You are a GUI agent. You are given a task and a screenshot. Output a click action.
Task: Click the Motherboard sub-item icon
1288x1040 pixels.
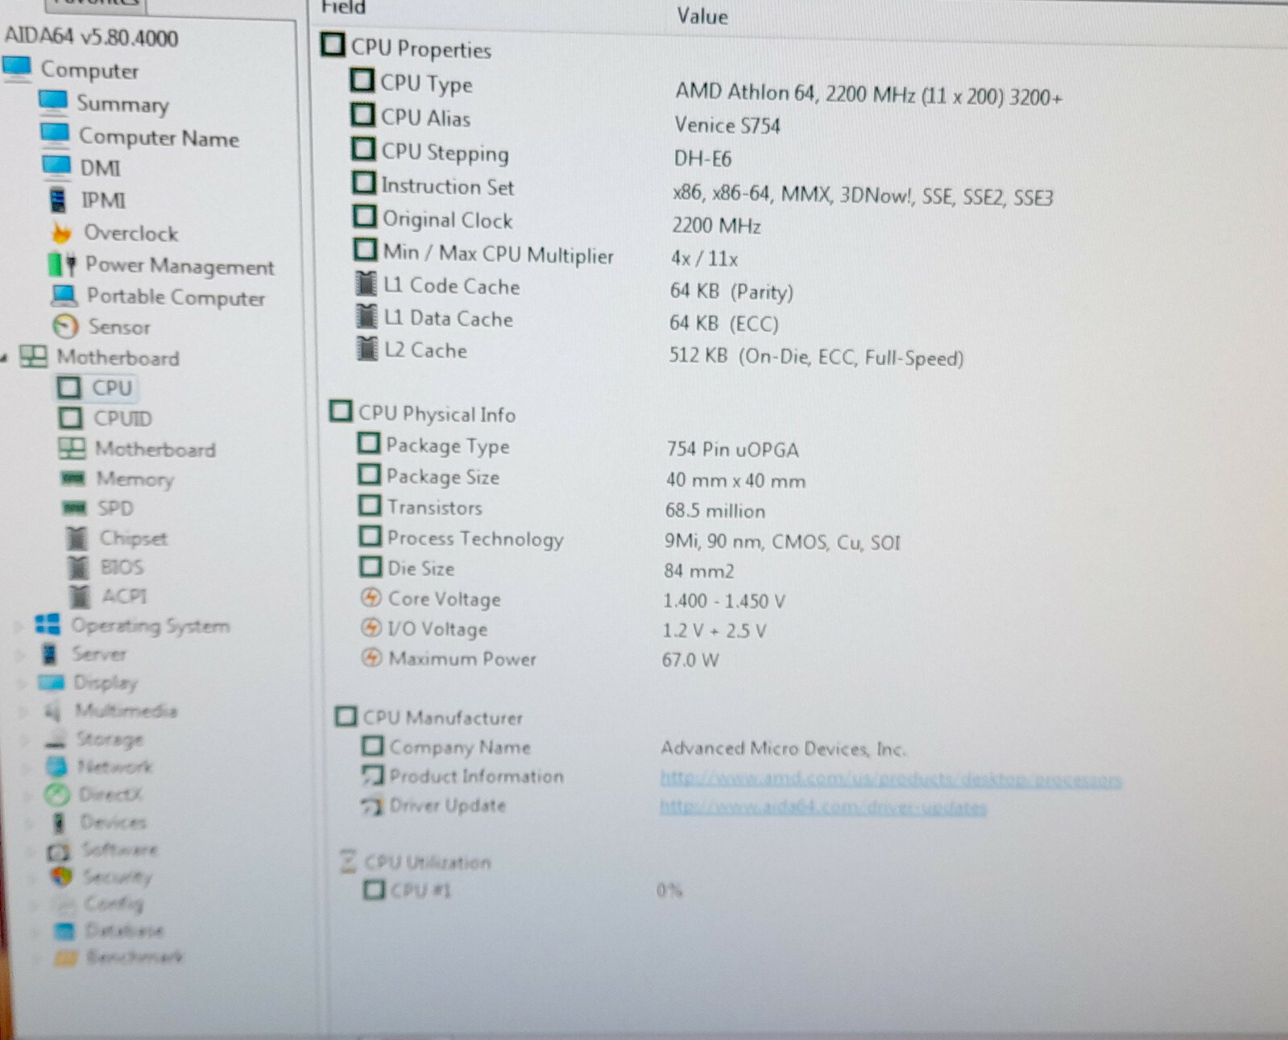click(72, 449)
